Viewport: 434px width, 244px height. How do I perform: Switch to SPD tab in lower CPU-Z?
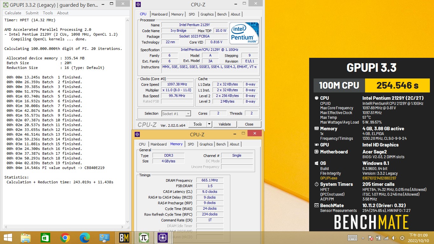(191, 144)
